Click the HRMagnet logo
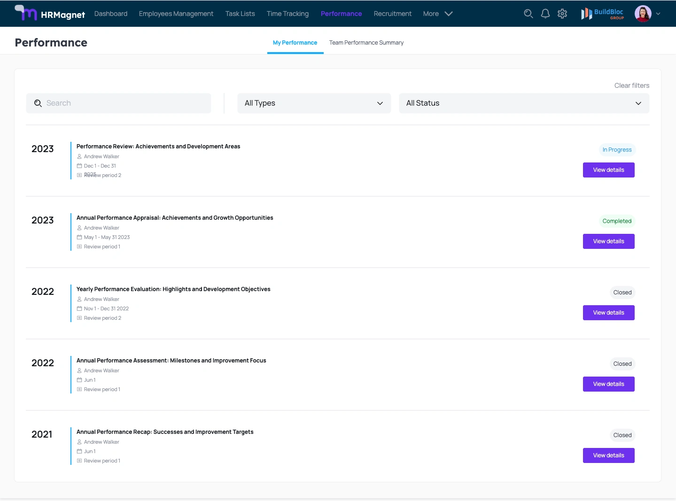 coord(50,14)
